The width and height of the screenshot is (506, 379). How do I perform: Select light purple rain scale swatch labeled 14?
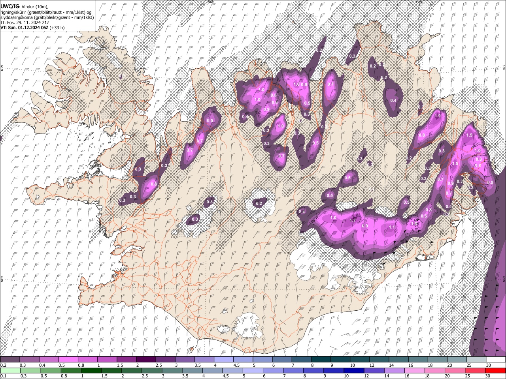(394, 370)
